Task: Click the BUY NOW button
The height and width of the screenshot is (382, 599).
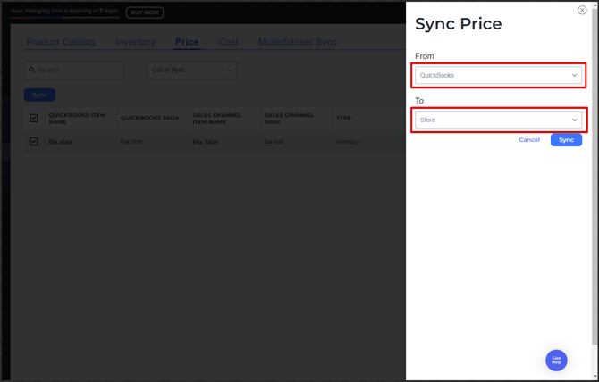Action: (x=145, y=12)
